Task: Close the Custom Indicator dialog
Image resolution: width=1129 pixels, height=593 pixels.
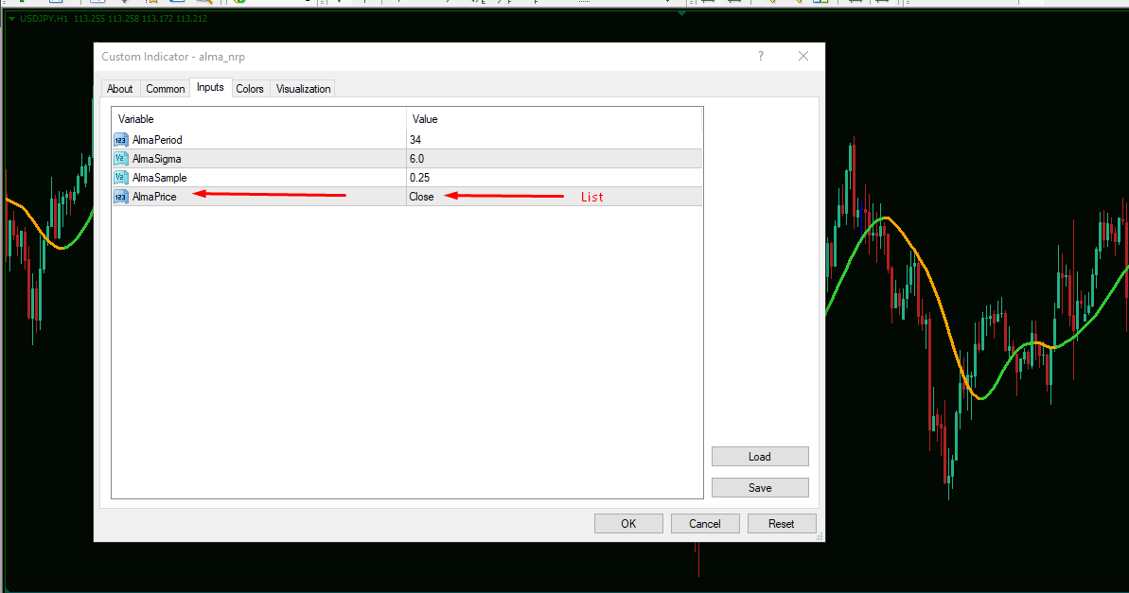Action: pyautogui.click(x=803, y=56)
